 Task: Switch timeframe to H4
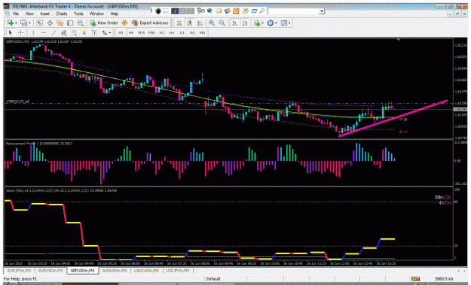172,32
